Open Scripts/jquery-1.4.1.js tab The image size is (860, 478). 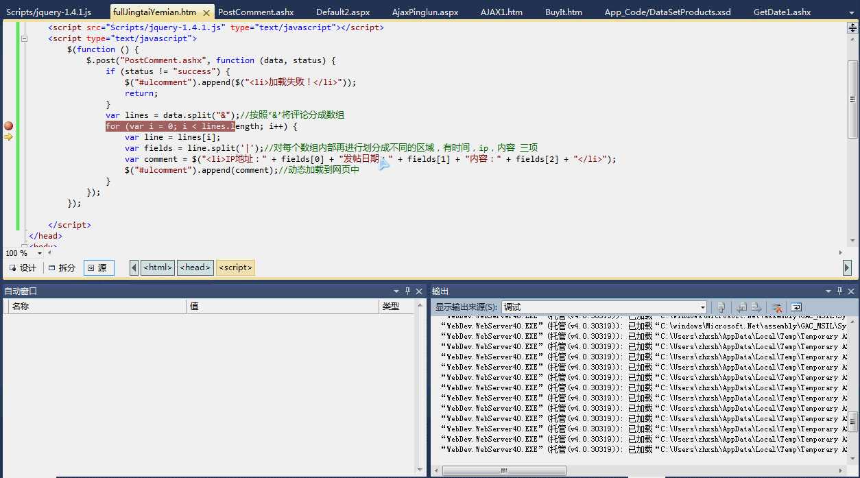49,12
